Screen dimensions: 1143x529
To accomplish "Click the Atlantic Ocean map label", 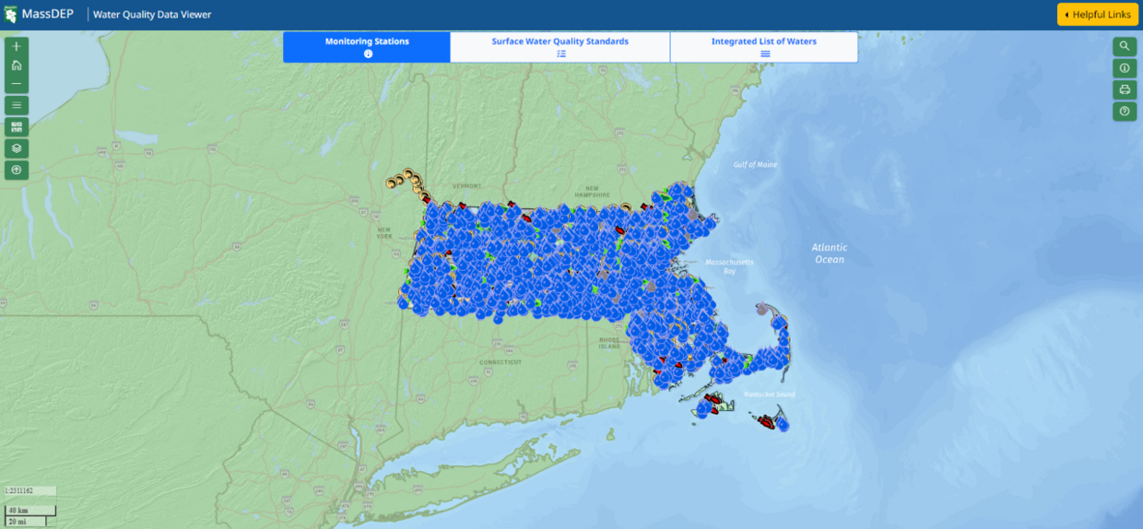I will point(829,253).
